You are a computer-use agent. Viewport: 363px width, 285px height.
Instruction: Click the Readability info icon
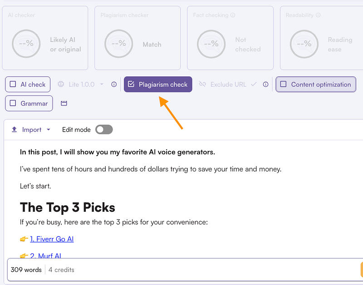(318, 15)
